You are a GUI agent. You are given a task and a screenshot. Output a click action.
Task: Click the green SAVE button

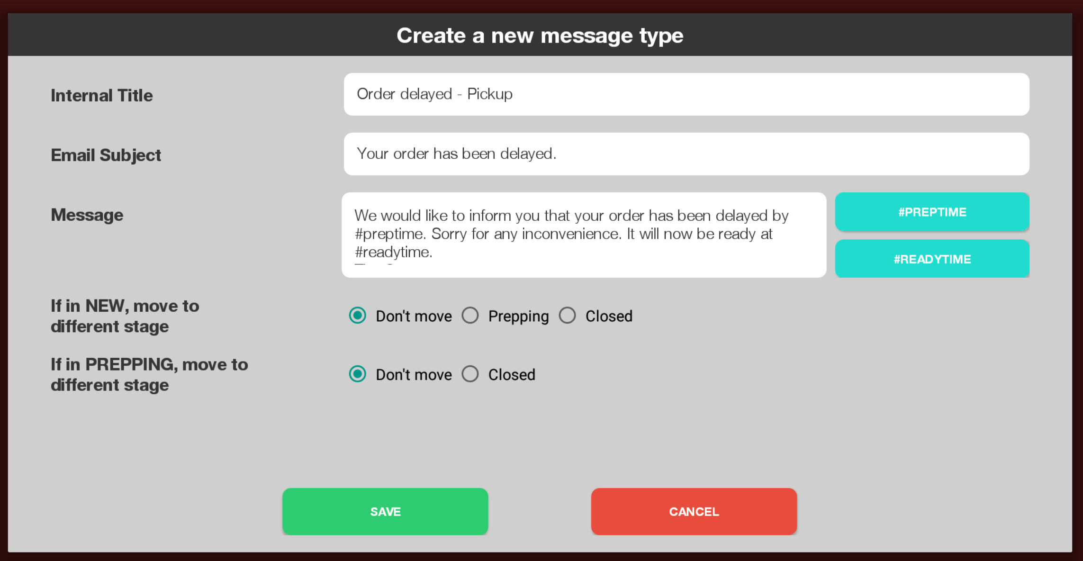[385, 512]
